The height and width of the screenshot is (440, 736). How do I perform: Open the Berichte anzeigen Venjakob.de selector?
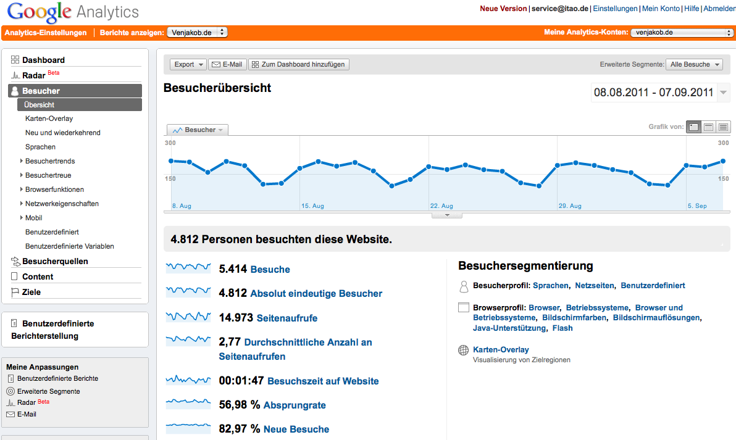point(197,32)
